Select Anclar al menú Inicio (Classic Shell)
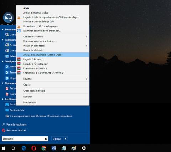Image resolution: width=171 pixels, height=152 pixels. (53, 55)
